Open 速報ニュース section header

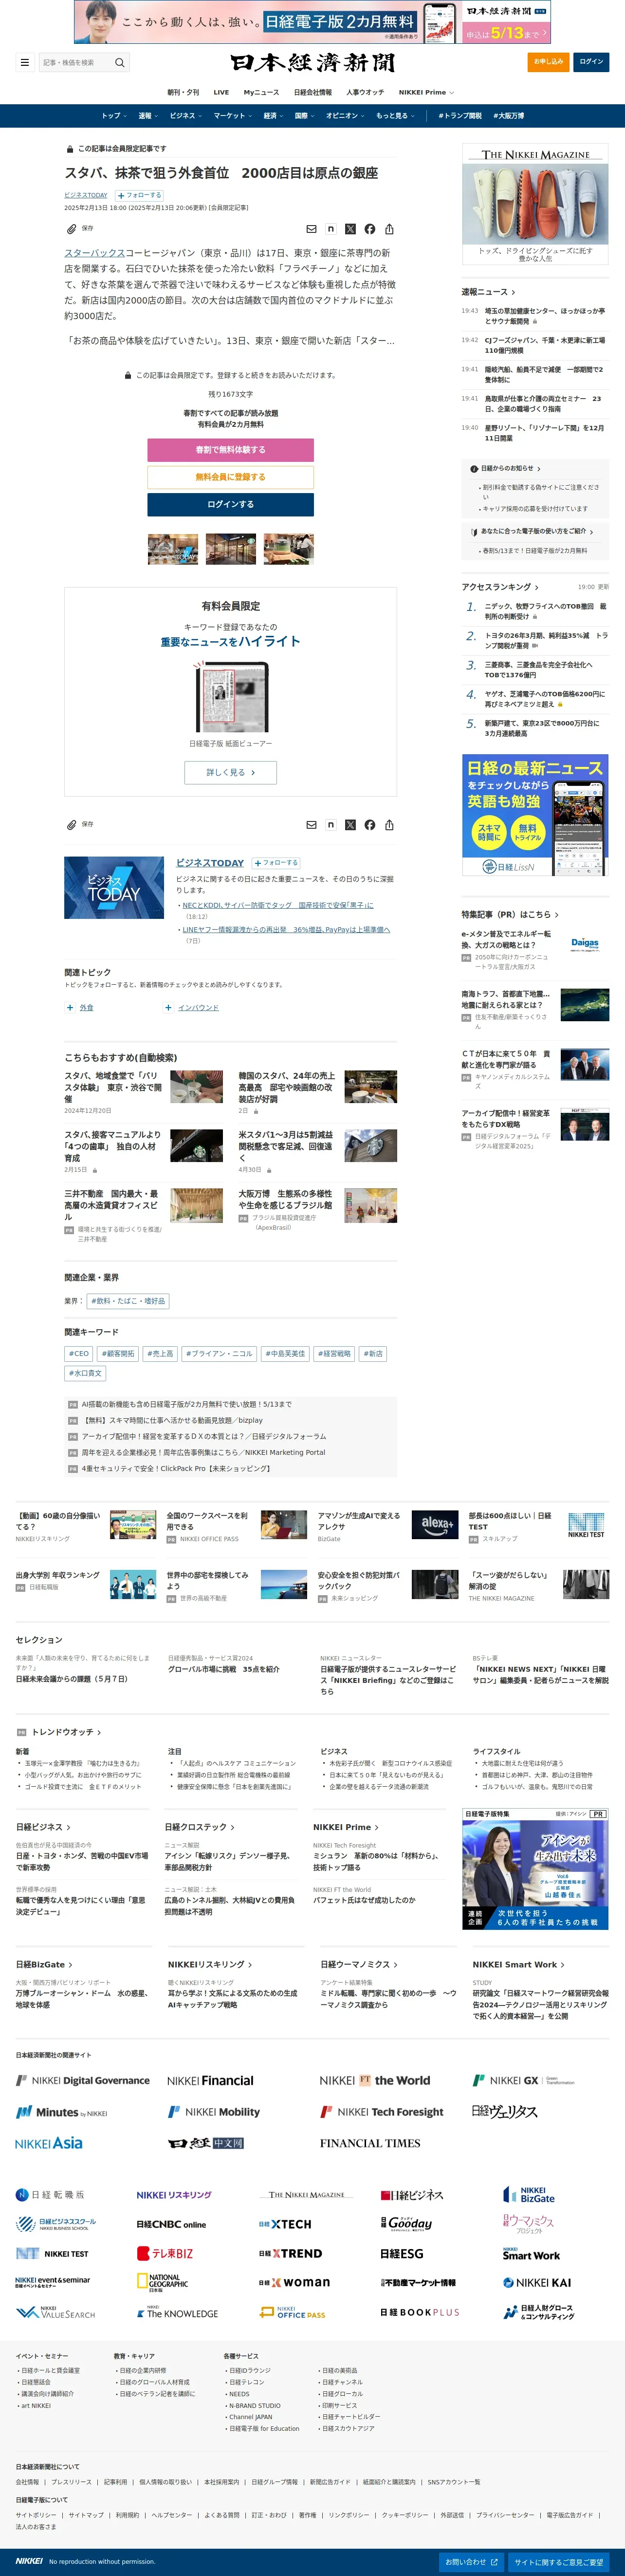click(488, 292)
